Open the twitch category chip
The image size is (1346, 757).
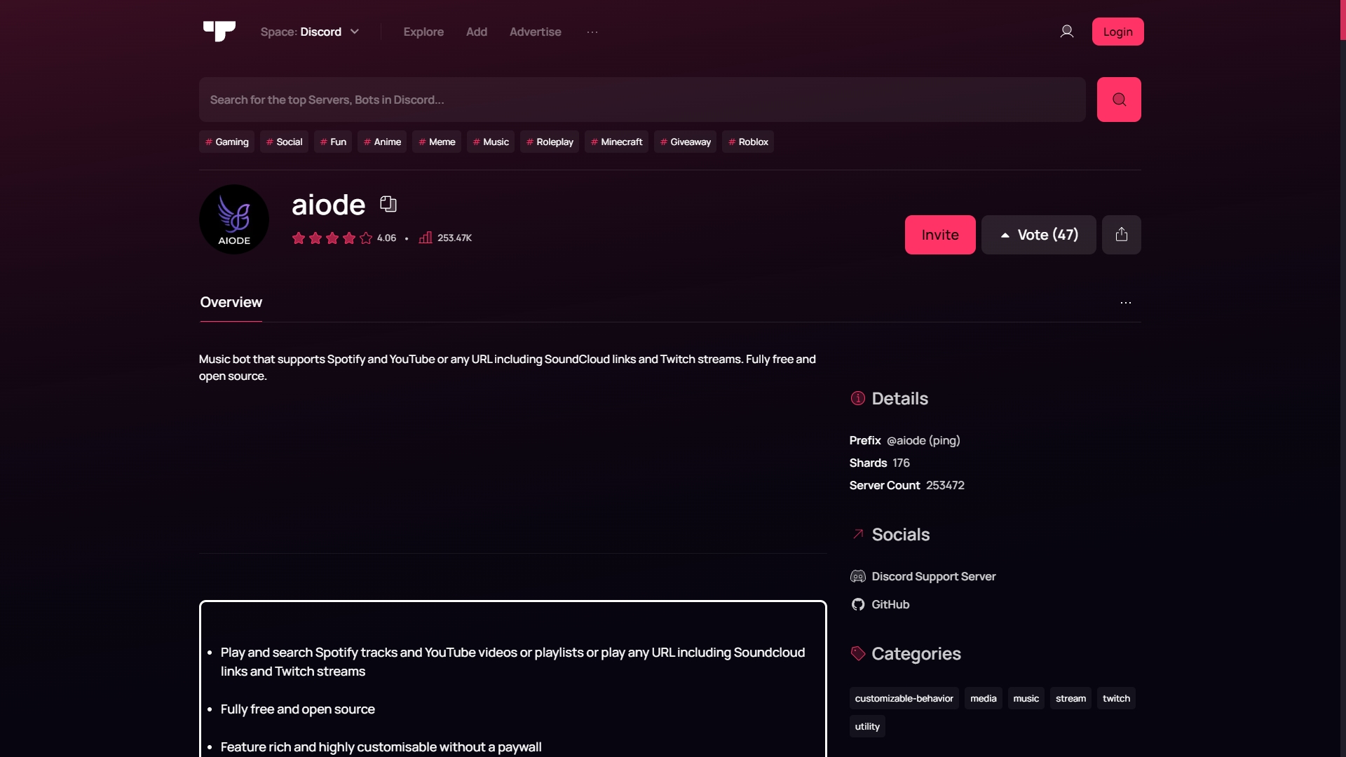1116,698
